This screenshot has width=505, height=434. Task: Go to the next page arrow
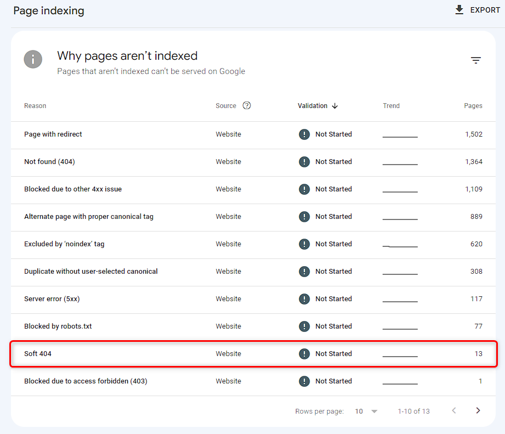click(478, 410)
